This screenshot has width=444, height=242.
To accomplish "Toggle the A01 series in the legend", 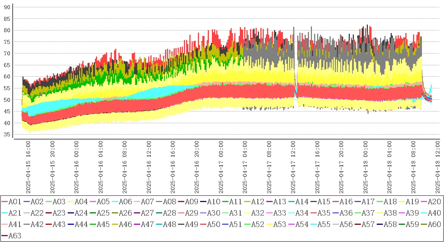I will [14, 202].
